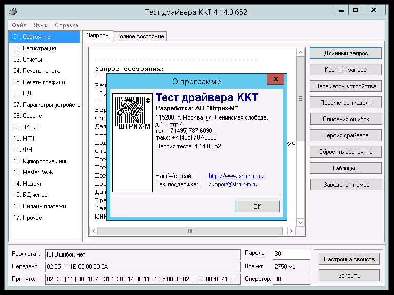Click the Краткий запрос button
The height and width of the screenshot is (295, 394).
[x=346, y=70]
